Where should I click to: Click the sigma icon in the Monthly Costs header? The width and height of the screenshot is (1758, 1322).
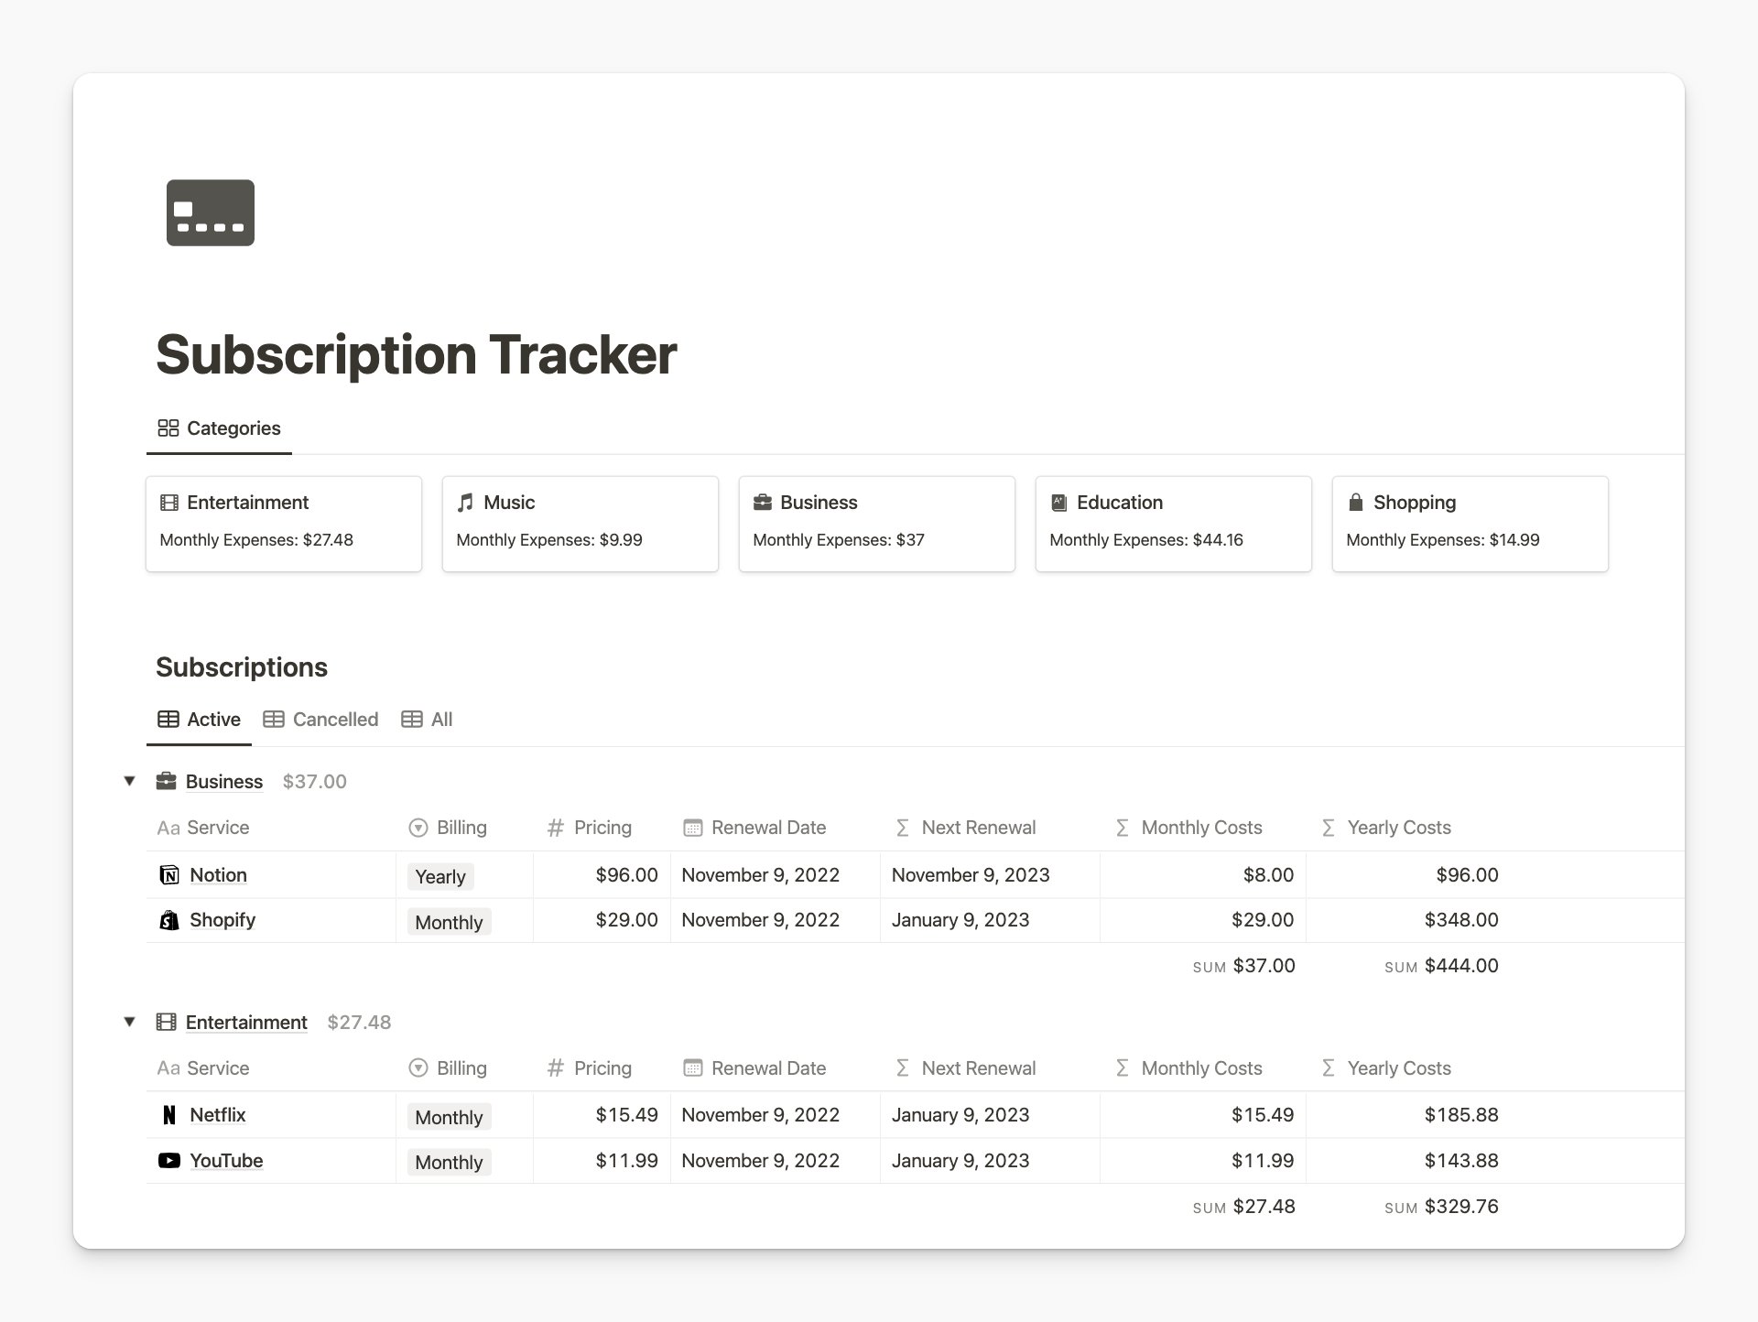point(1121,827)
